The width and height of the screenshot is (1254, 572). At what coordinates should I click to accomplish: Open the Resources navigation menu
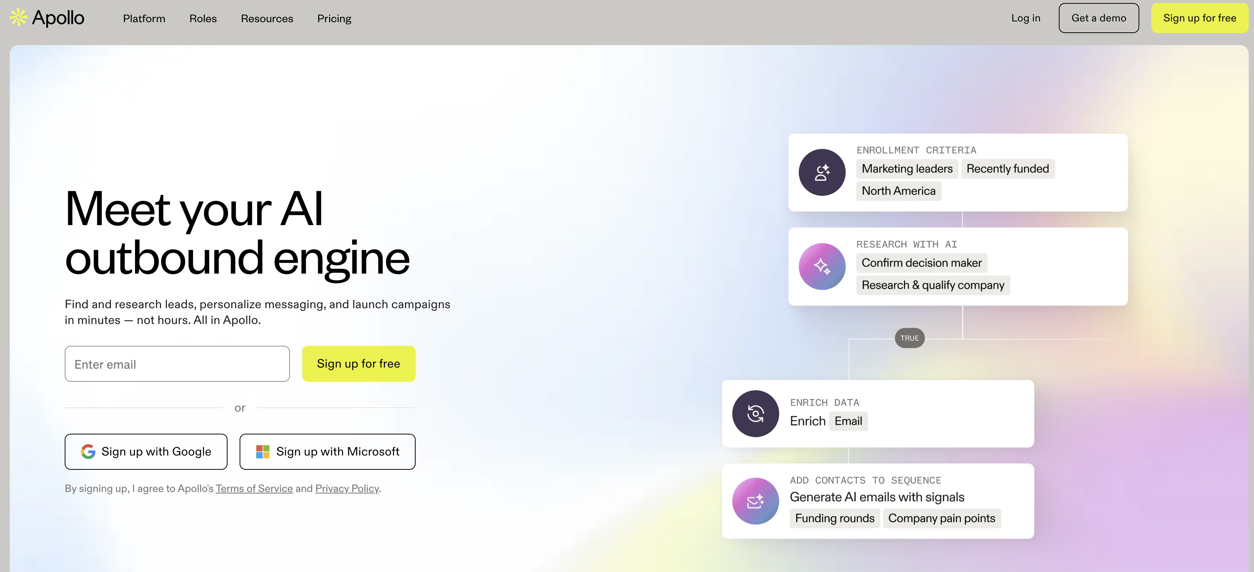(267, 18)
